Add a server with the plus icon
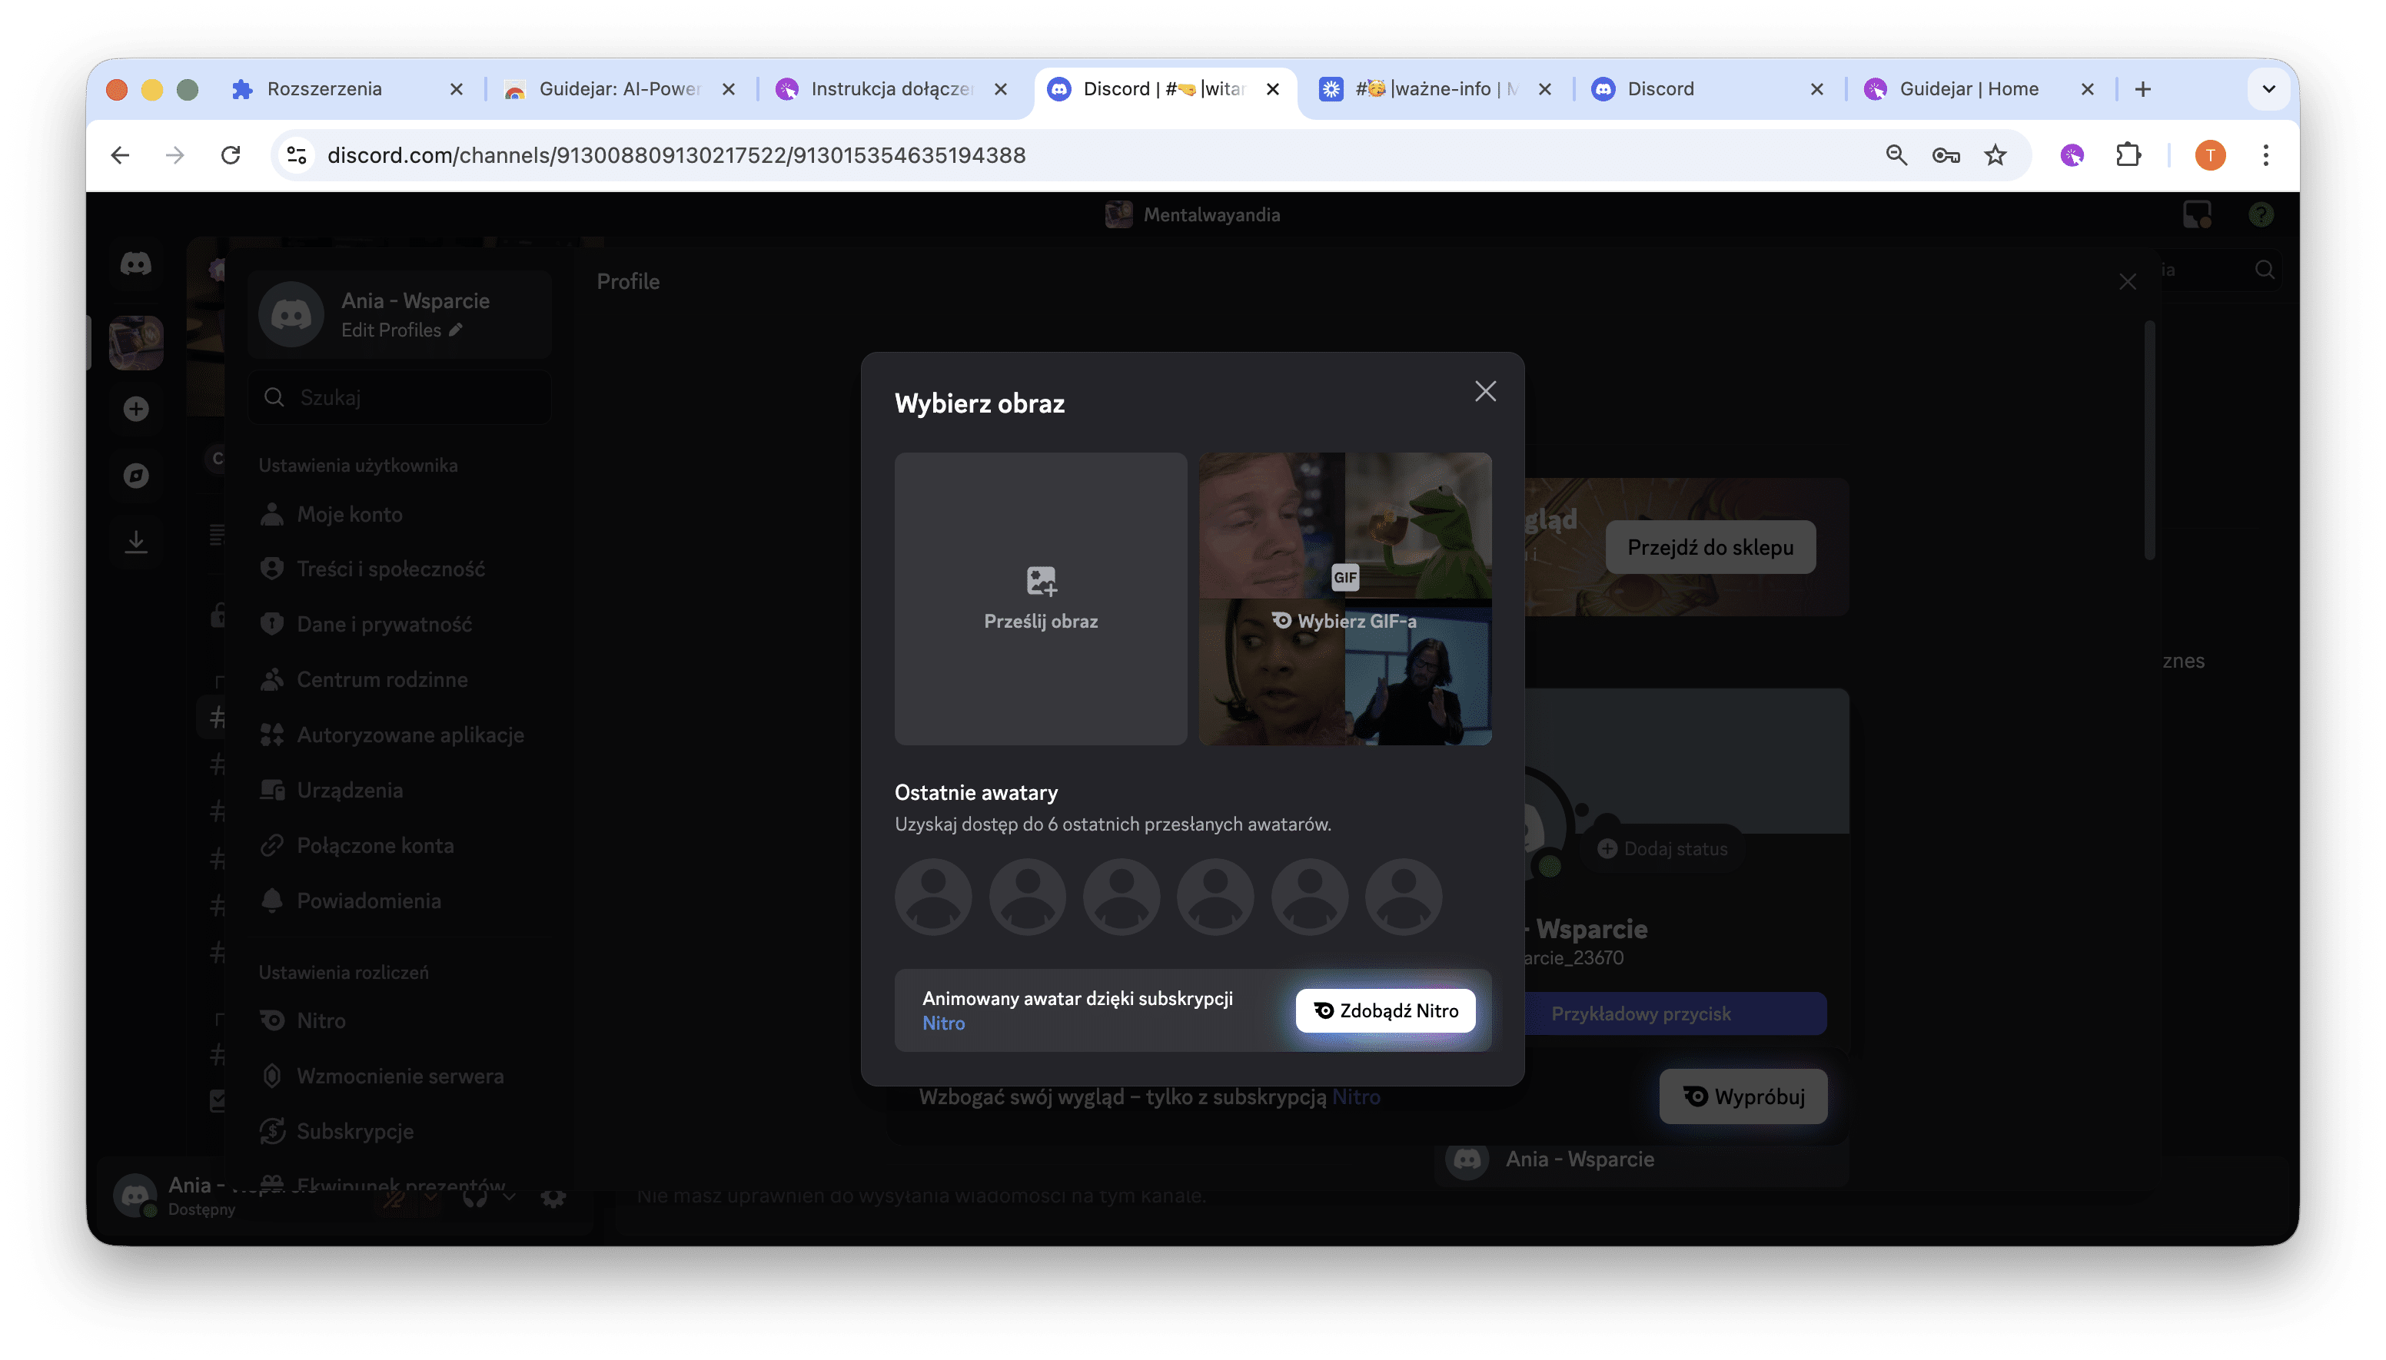Viewport: 2386px width, 1360px height. point(136,408)
